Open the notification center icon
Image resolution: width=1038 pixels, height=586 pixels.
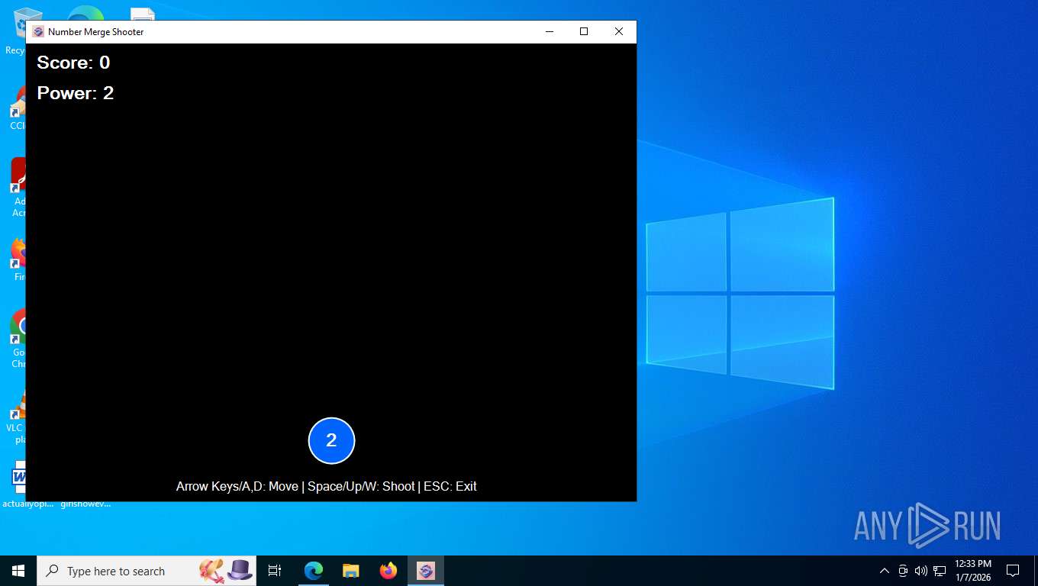click(1013, 571)
